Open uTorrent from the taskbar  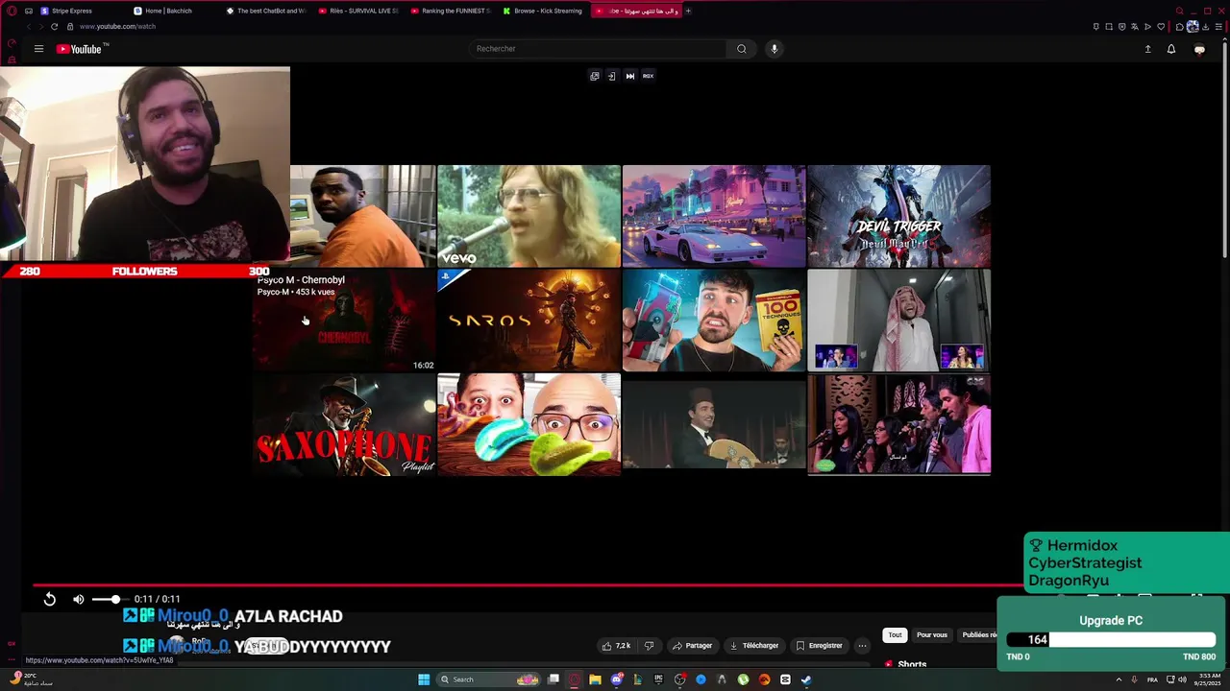pos(743,679)
